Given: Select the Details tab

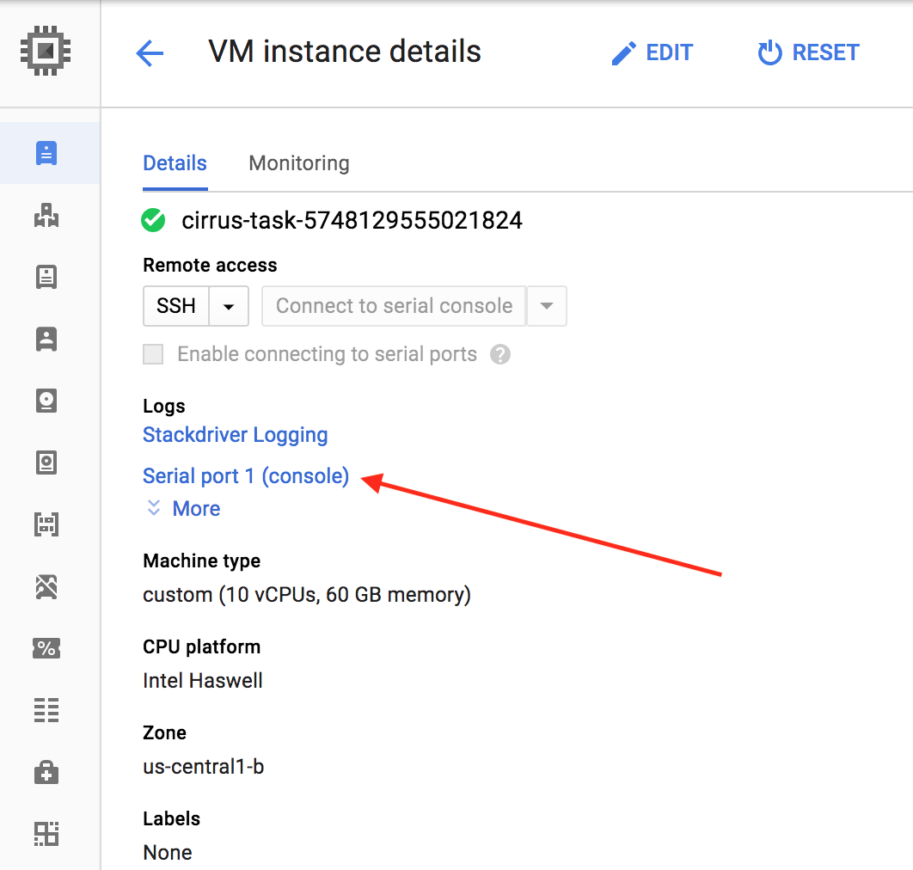Looking at the screenshot, I should click(175, 162).
